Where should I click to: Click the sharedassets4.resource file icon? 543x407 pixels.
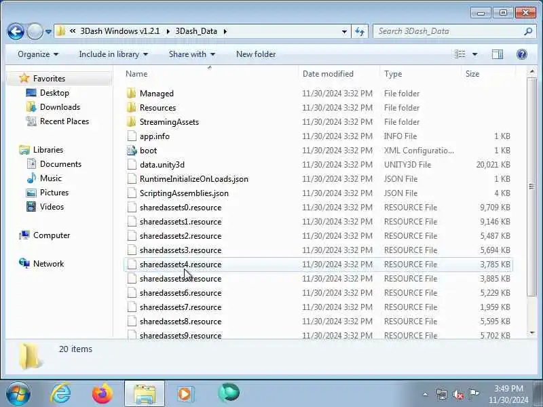[x=132, y=265]
